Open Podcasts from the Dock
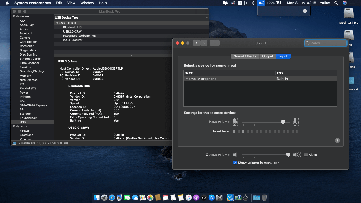Image resolution: width=361 pixels, height=203 pixels. [196, 197]
